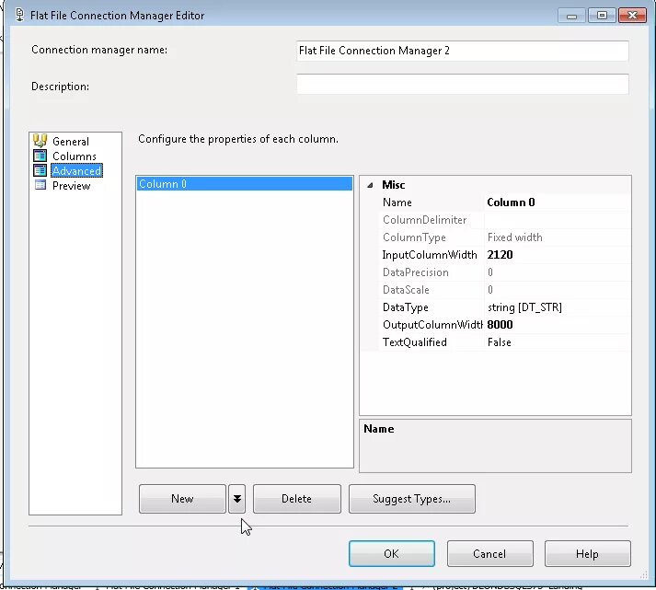656x590 pixels.
Task: Click the Delete column button
Action: coord(296,499)
